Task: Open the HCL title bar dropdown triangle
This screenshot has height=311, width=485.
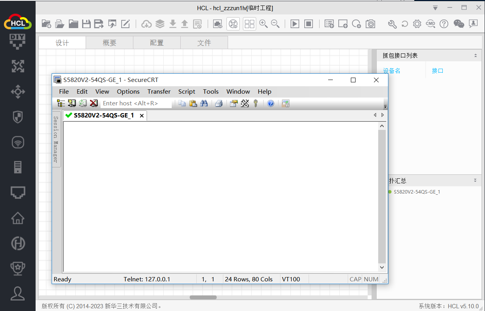Action: pos(435,8)
